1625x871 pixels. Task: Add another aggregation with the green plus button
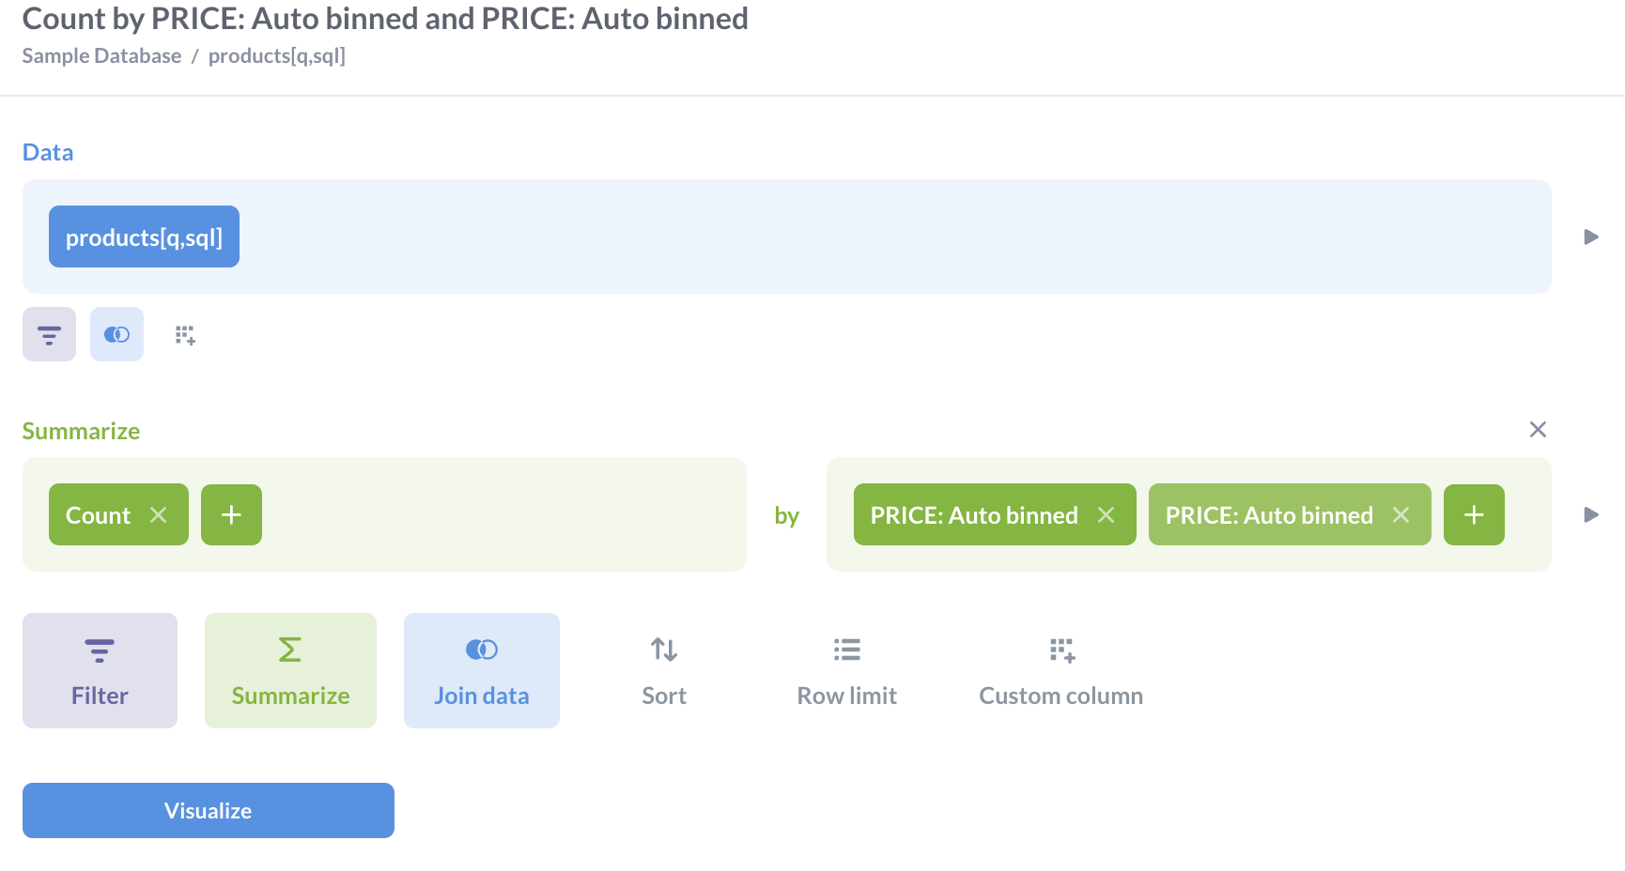click(x=231, y=514)
